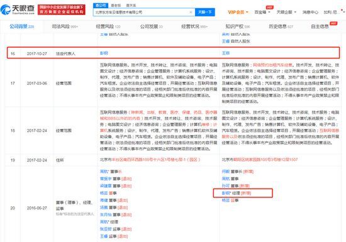
Task: Click 经营范围 label in row 17
Action: click(64, 84)
